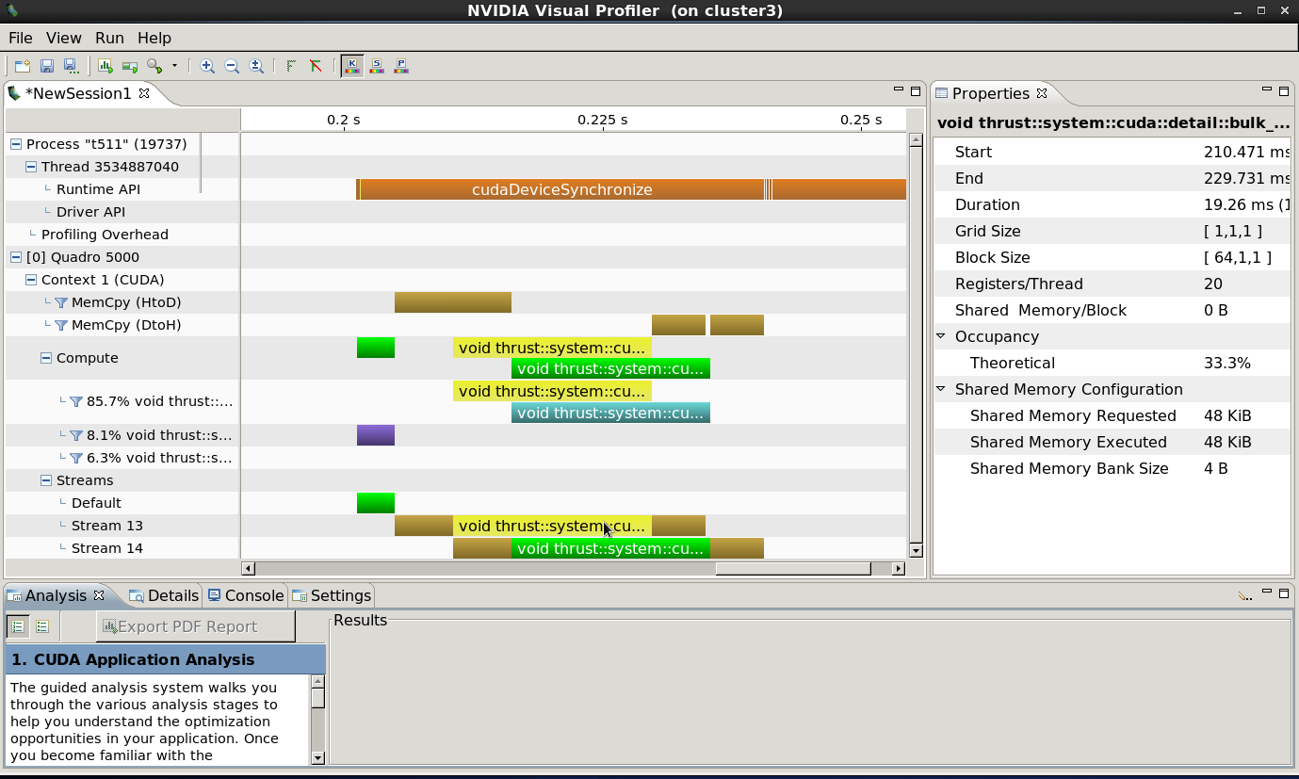Open the File menu
Image resolution: width=1299 pixels, height=779 pixels.
pos(20,38)
